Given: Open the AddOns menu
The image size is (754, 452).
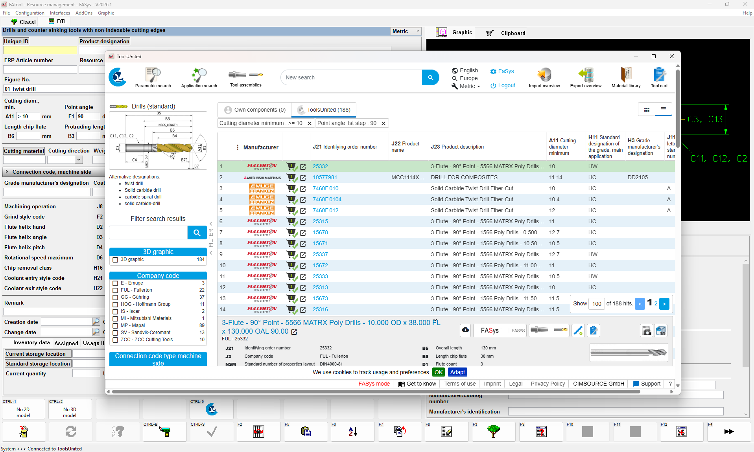Looking at the screenshot, I should click(84, 13).
